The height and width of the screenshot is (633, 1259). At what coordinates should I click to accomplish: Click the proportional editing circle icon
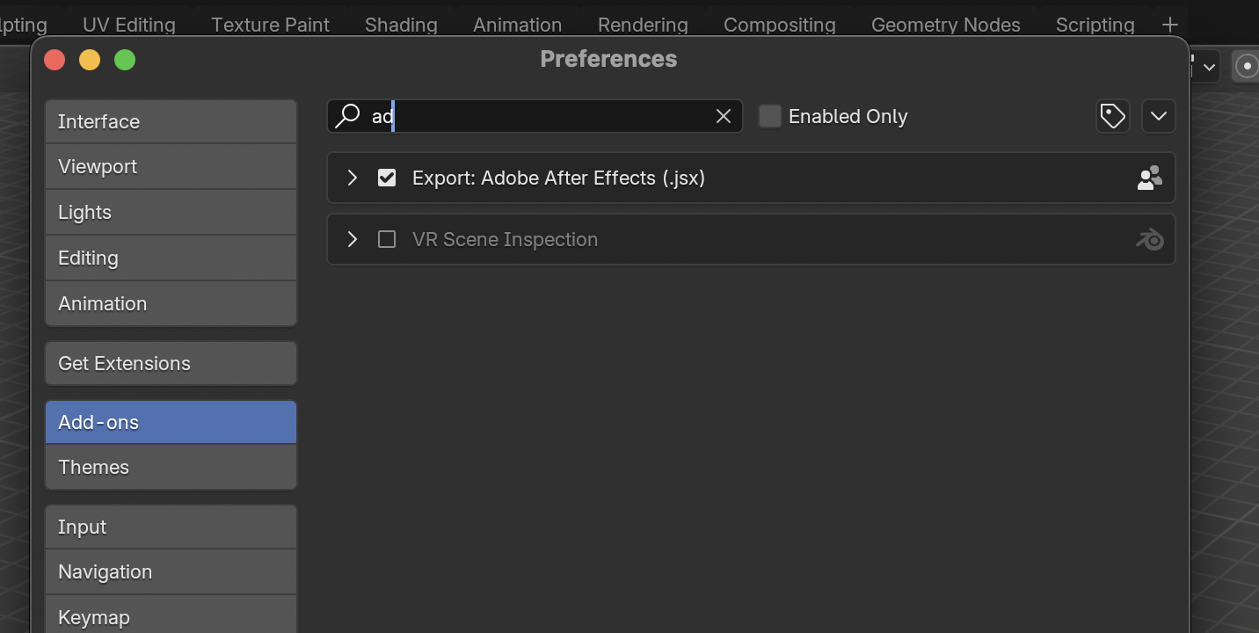1246,67
